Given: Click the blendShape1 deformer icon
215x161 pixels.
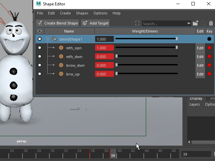Looking at the screenshot, I should pos(54,39).
